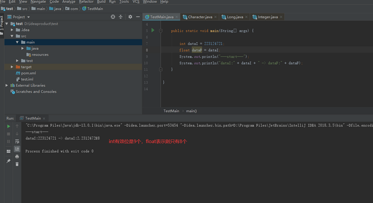Expand the java folder in project tree
The height and width of the screenshot is (203, 373).
click(23, 48)
